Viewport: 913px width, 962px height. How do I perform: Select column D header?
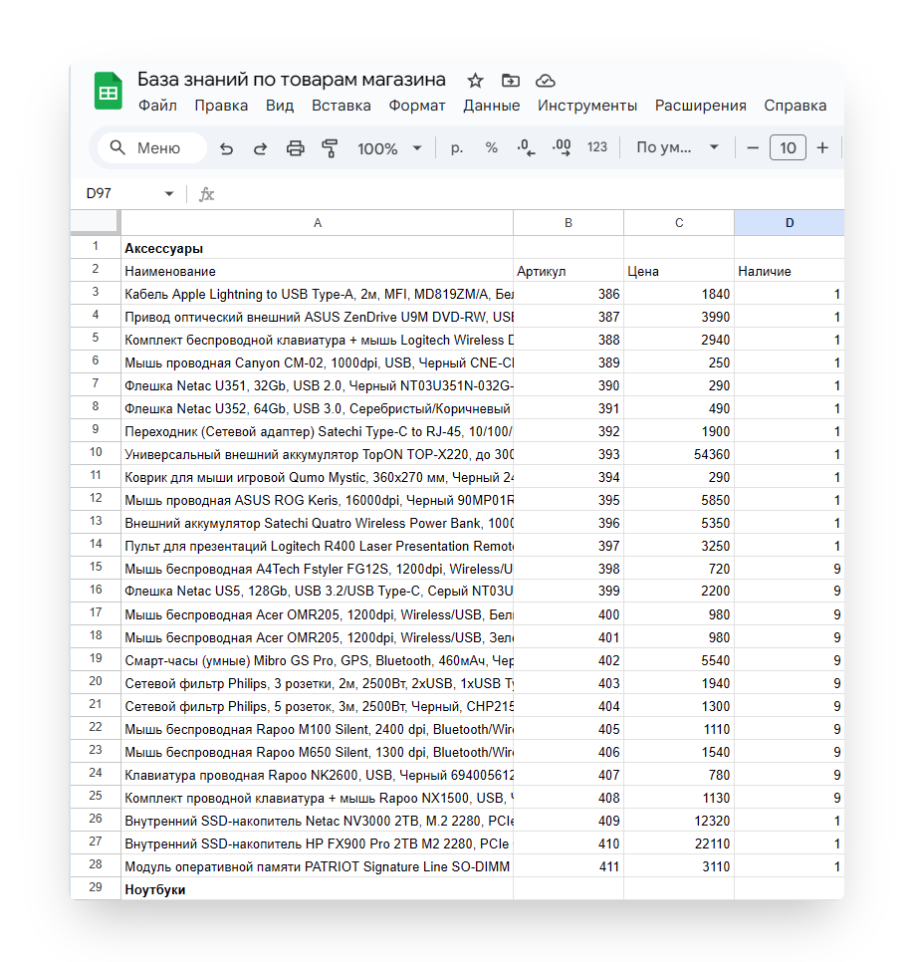click(x=790, y=223)
